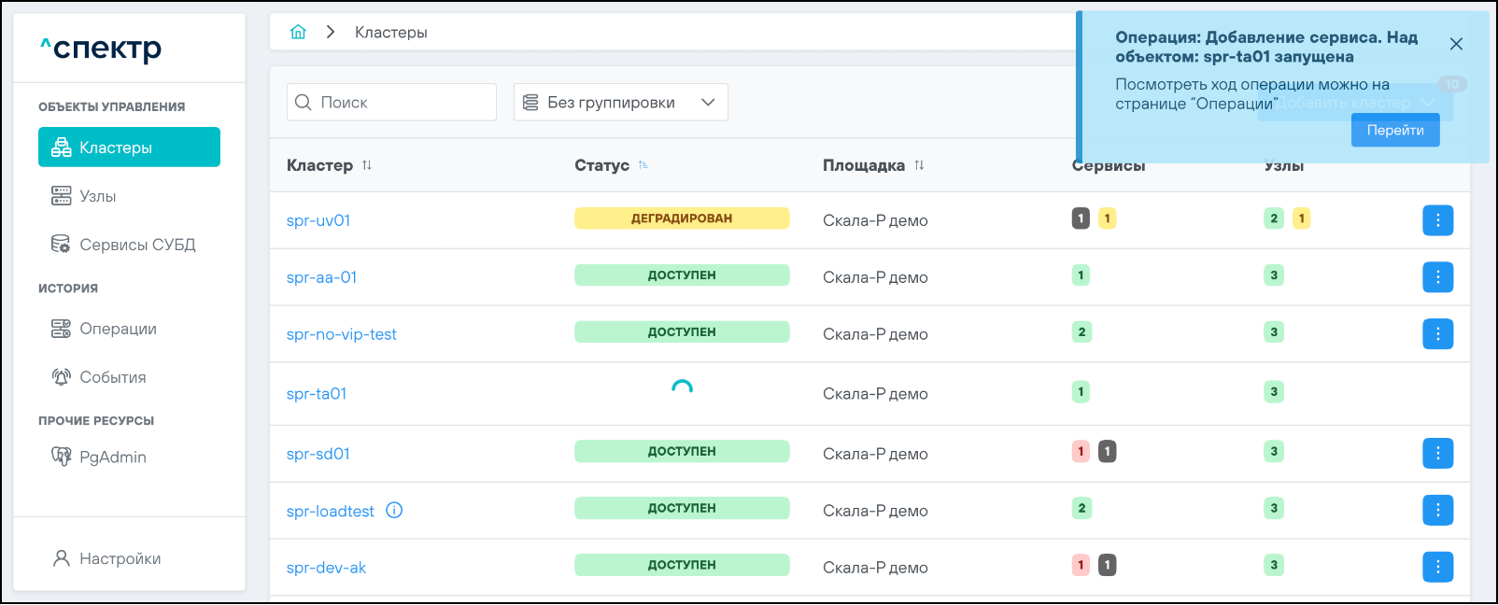This screenshot has height=605, width=1498.
Task: Click the info icon next to spr-loadtest
Action: point(394,511)
